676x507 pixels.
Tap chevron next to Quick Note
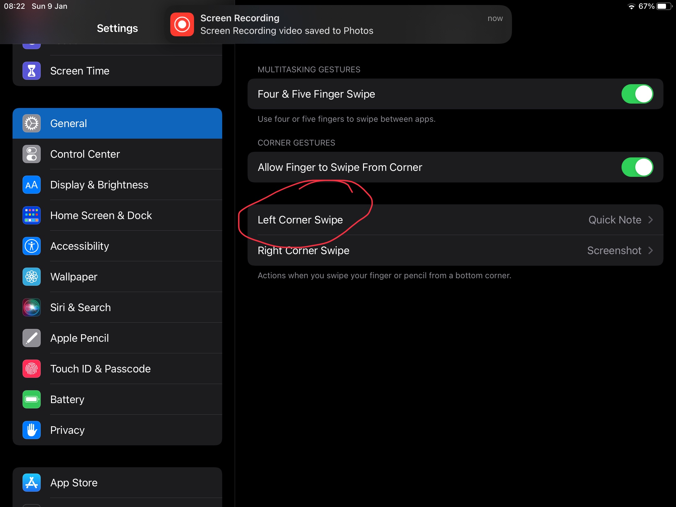[x=651, y=220]
